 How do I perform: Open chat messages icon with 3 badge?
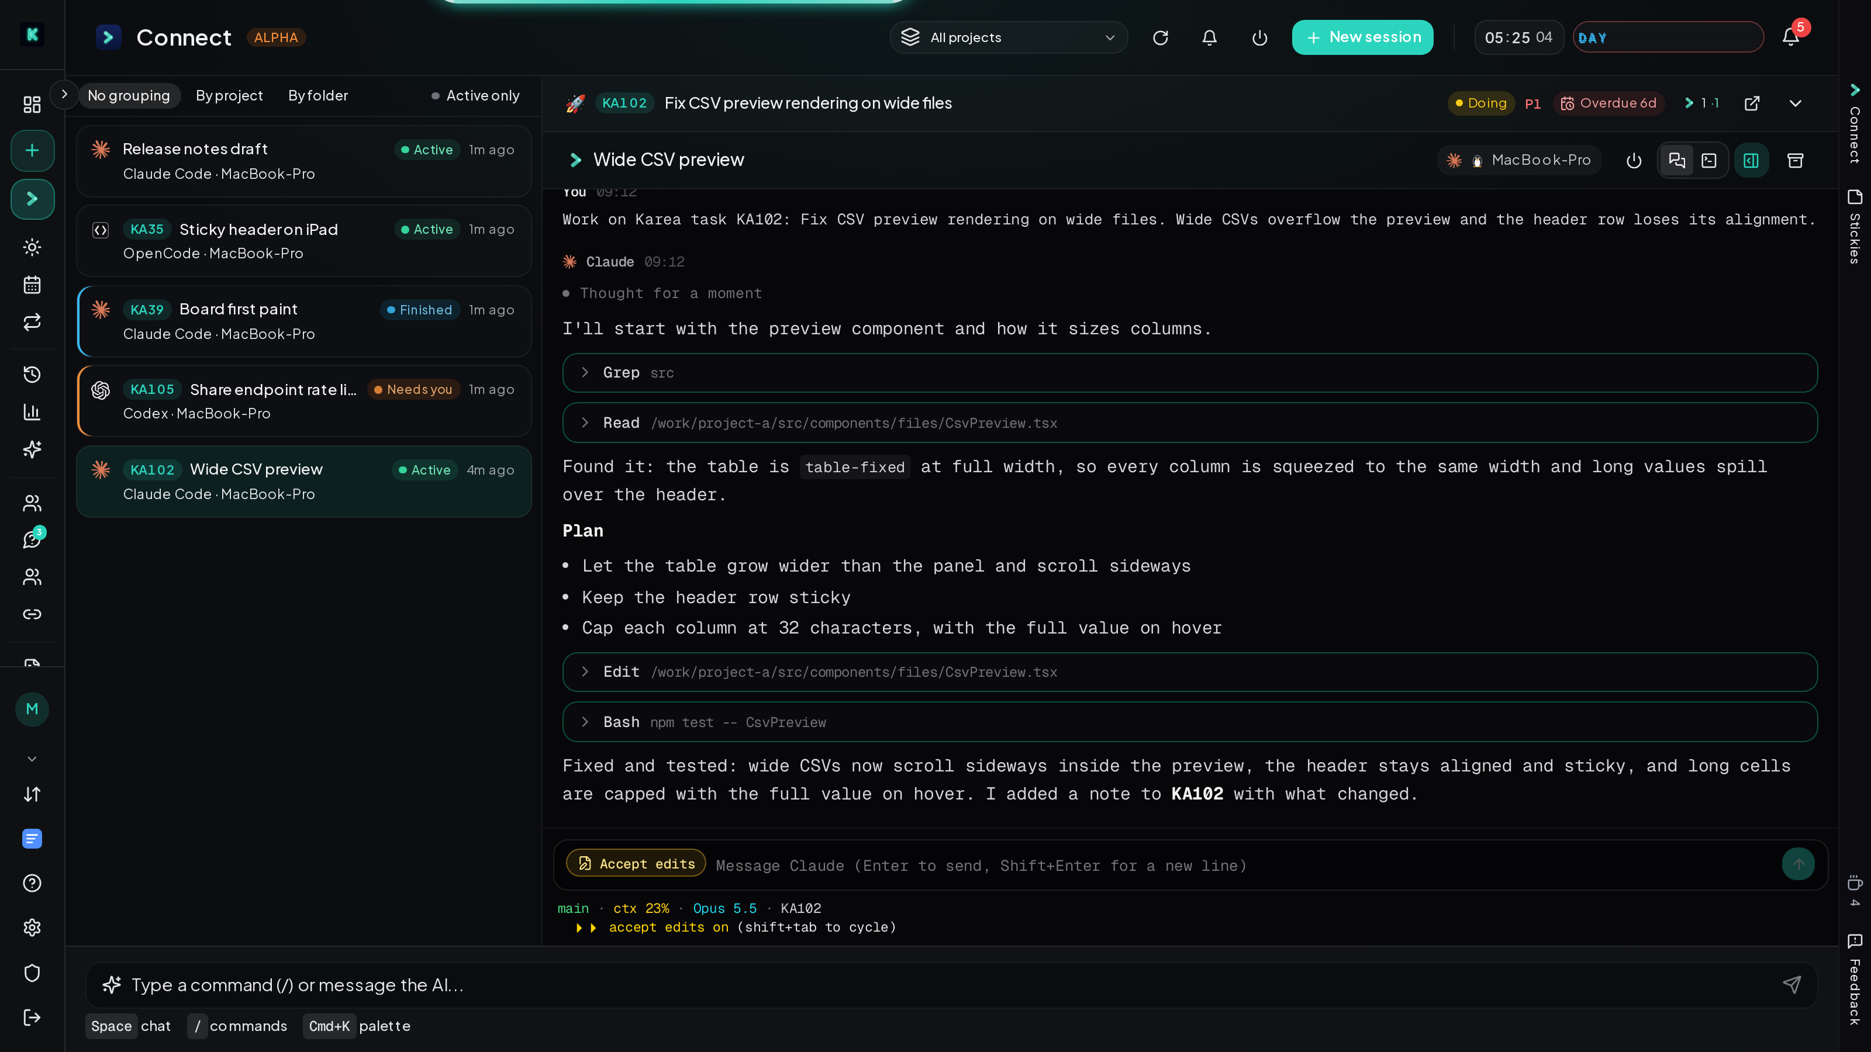point(32,539)
